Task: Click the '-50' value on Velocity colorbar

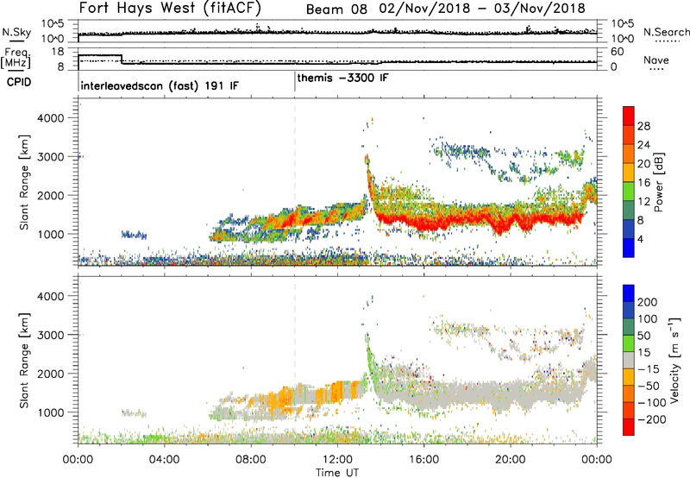Action: (x=649, y=386)
